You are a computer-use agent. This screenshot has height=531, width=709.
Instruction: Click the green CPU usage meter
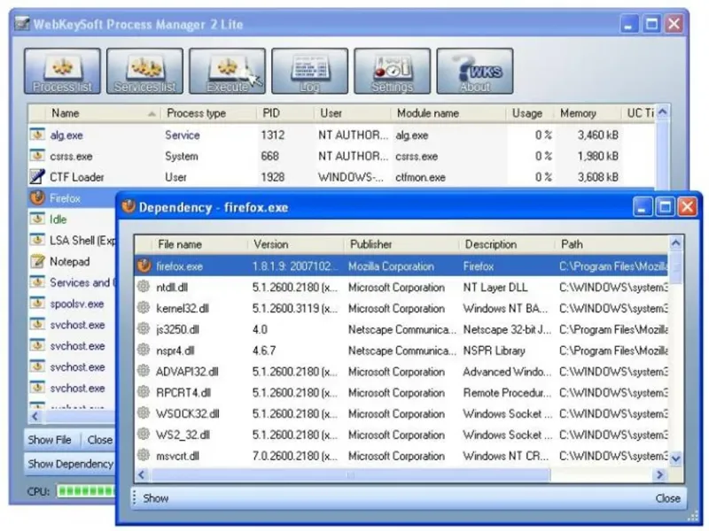[x=85, y=491]
